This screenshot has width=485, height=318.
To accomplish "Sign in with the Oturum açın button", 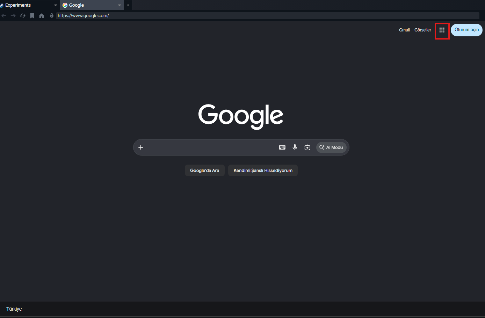I will pyautogui.click(x=466, y=30).
